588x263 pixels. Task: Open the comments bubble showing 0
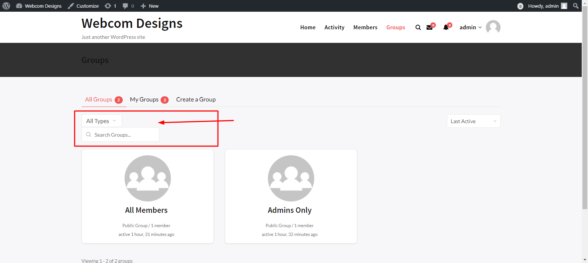coord(128,6)
